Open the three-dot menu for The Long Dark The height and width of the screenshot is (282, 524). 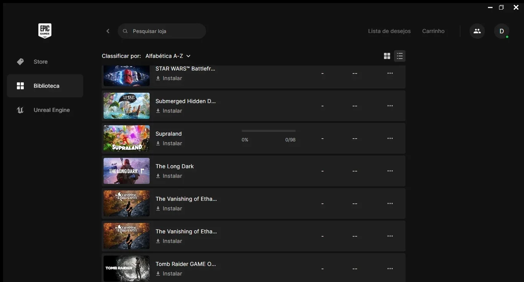(390, 171)
